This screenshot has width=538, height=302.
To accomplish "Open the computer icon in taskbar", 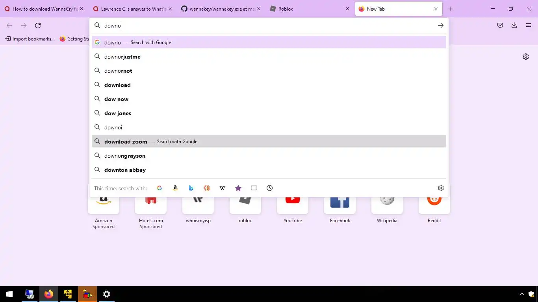I will pyautogui.click(x=29, y=294).
